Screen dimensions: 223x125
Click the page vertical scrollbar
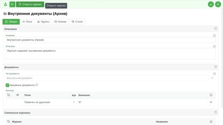coord(222,58)
